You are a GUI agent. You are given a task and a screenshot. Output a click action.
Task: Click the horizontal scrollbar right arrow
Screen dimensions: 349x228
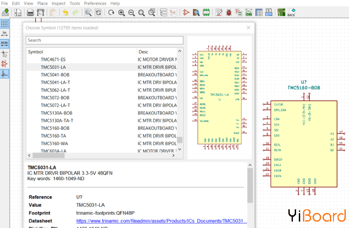coord(173,155)
